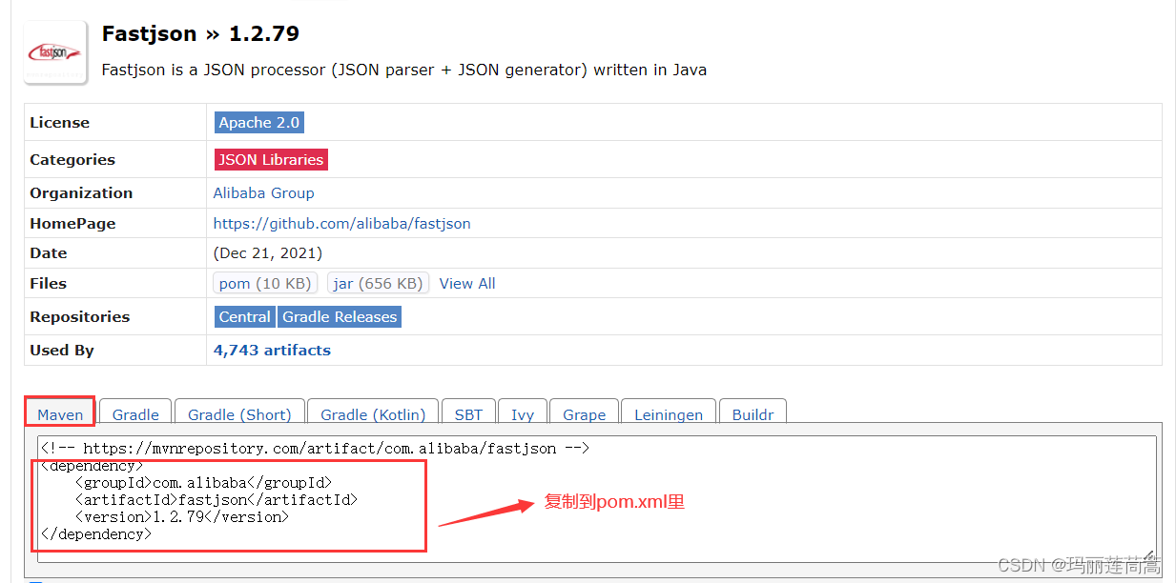The image size is (1176, 583).
Task: Follow the Alibaba Group organization link
Action: click(x=264, y=192)
